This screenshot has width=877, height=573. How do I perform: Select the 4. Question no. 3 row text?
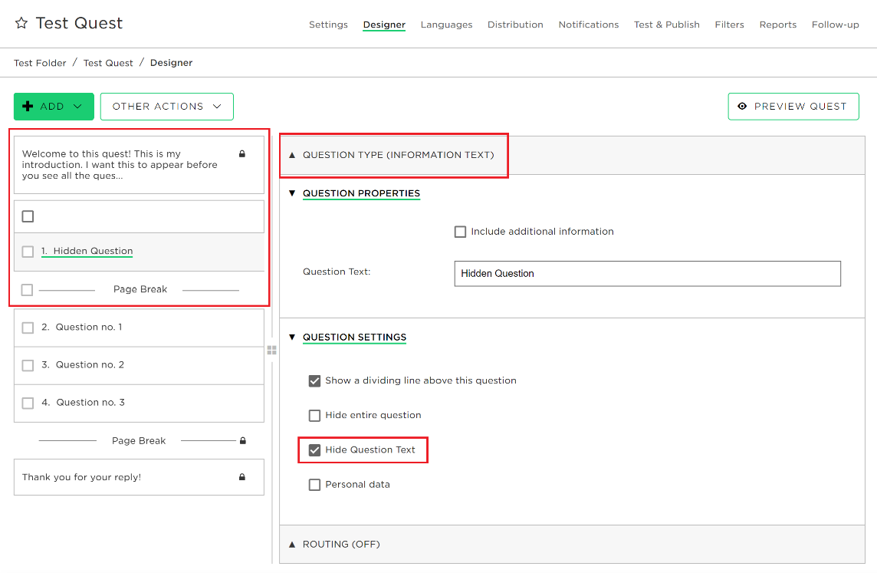(83, 403)
